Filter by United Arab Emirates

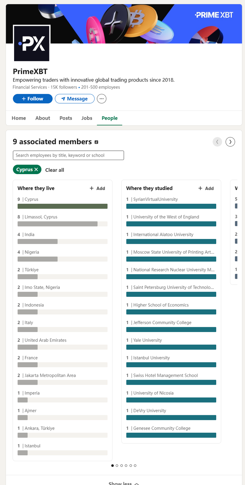pyautogui.click(x=62, y=344)
